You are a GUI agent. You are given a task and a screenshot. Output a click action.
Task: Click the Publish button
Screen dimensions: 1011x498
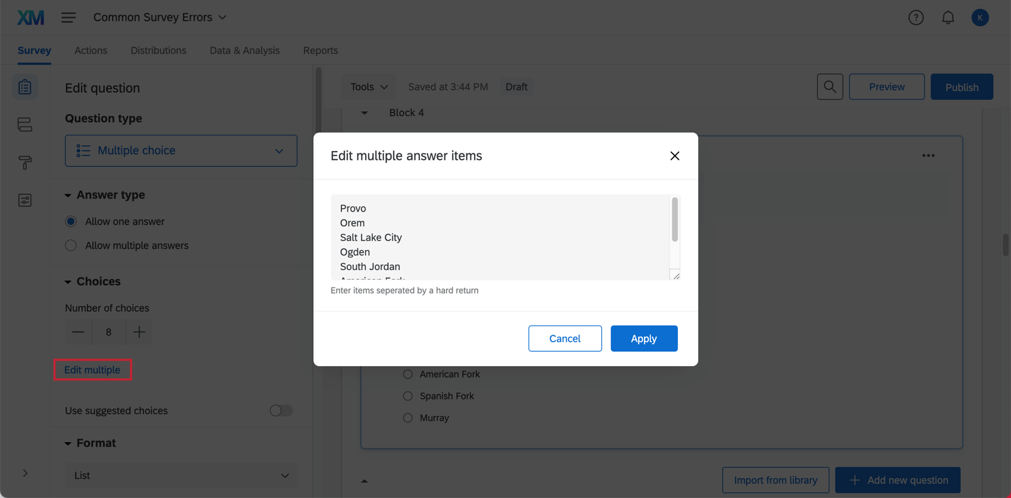[x=962, y=87]
